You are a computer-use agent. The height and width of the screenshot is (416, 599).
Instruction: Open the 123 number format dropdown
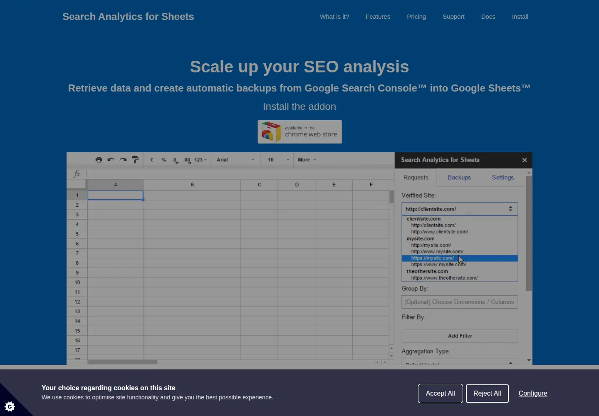pyautogui.click(x=200, y=160)
